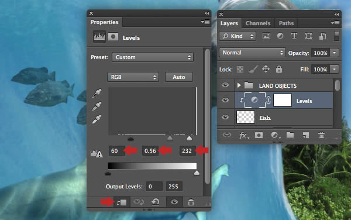
Task: Reset Levels adjustment to defaults
Action: point(156,202)
